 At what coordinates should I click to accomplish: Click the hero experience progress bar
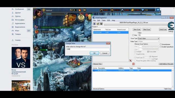coord(56,14)
